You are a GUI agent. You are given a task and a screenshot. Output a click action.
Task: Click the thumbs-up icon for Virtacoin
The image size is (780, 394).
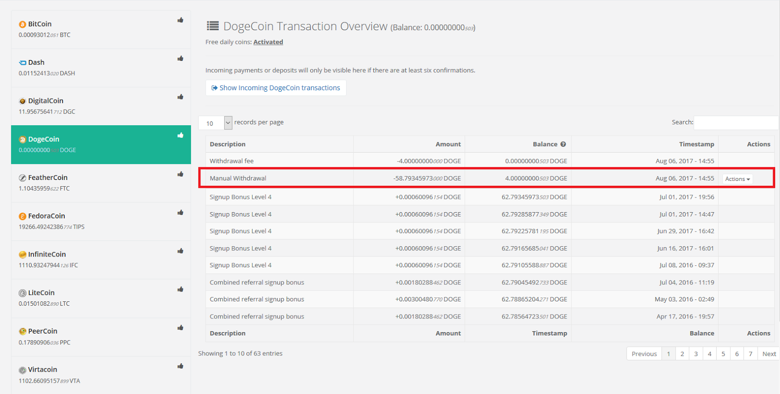pos(180,366)
